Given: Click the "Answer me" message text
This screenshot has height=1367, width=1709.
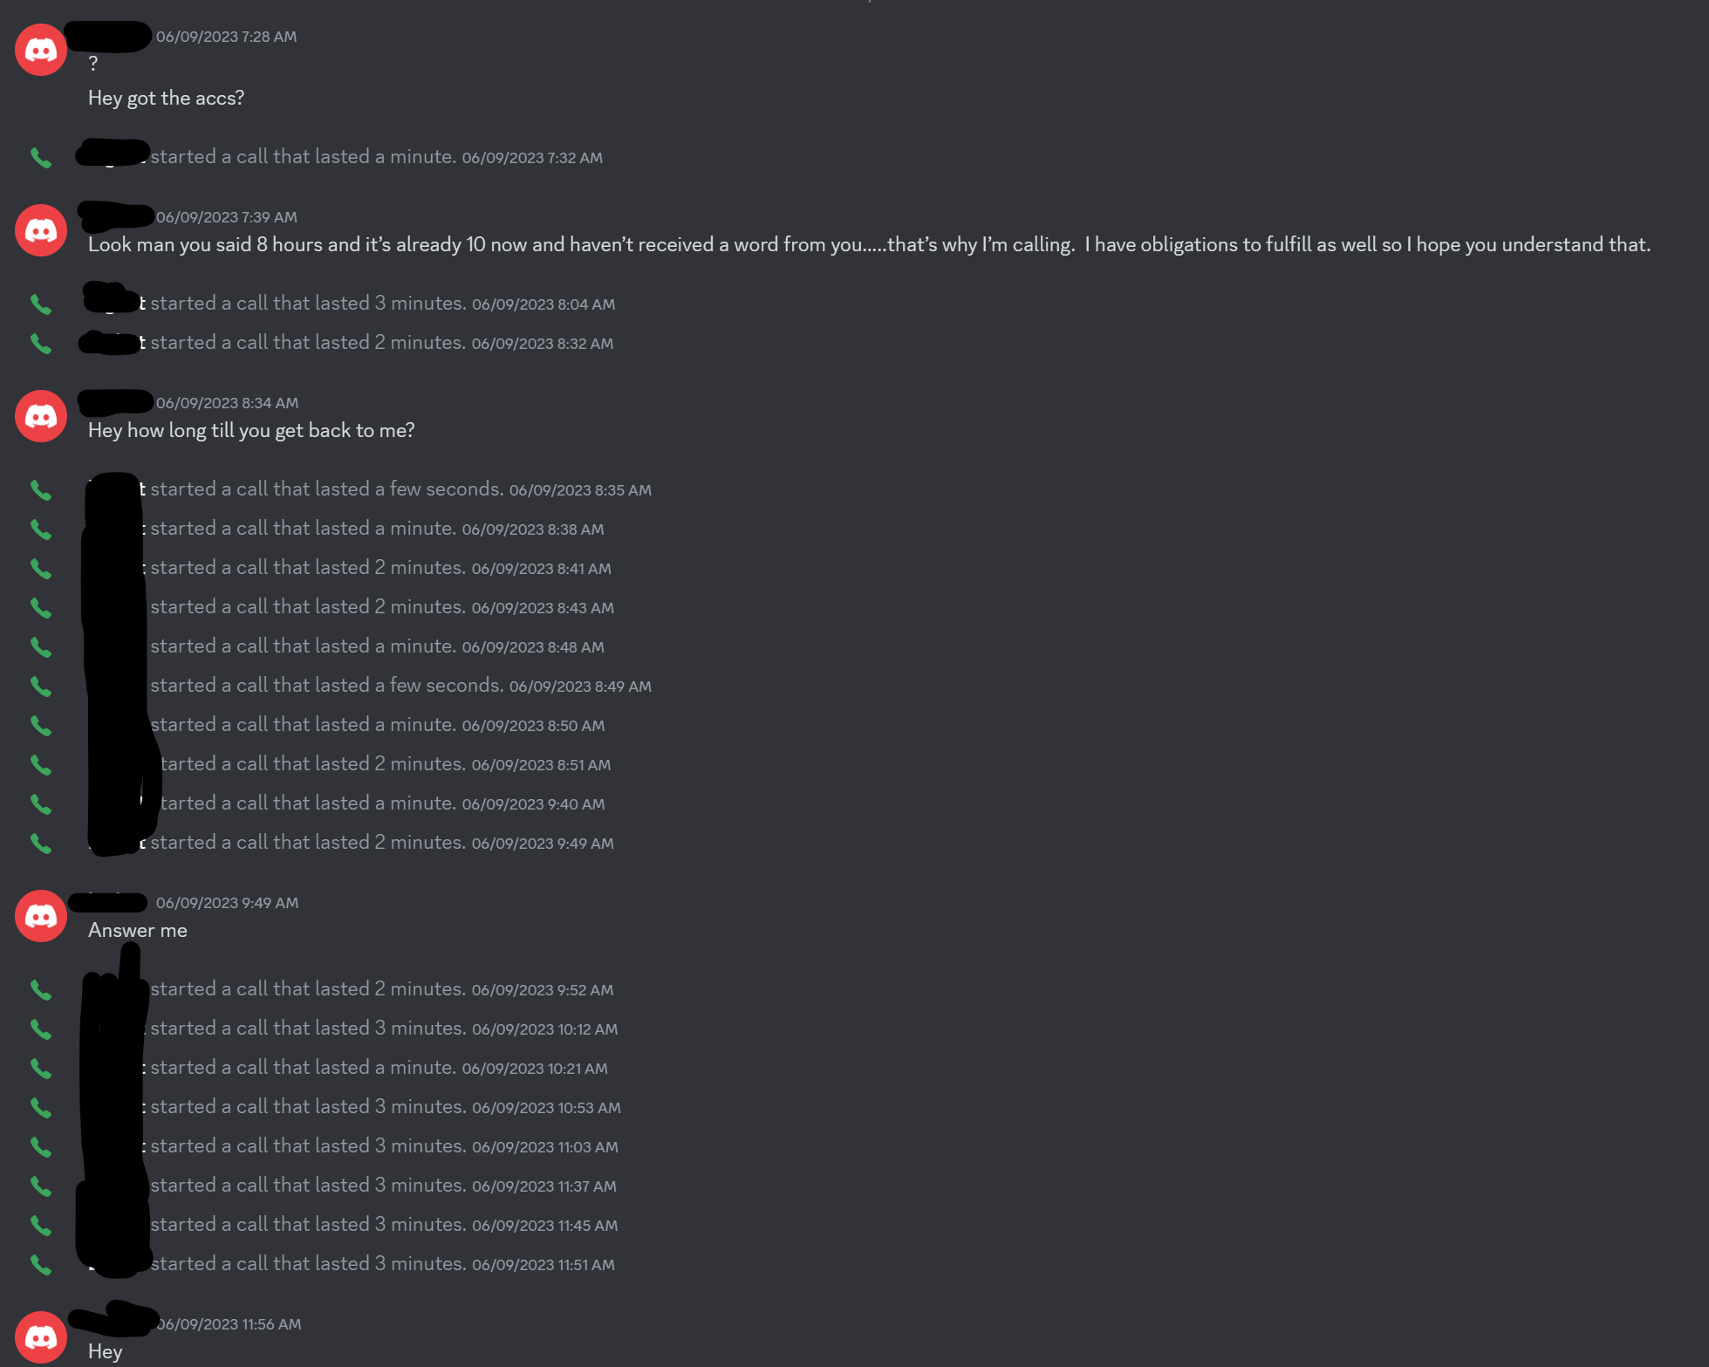Looking at the screenshot, I should 138,931.
